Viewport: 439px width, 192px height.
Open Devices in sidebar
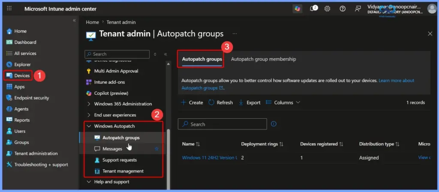click(x=18, y=75)
